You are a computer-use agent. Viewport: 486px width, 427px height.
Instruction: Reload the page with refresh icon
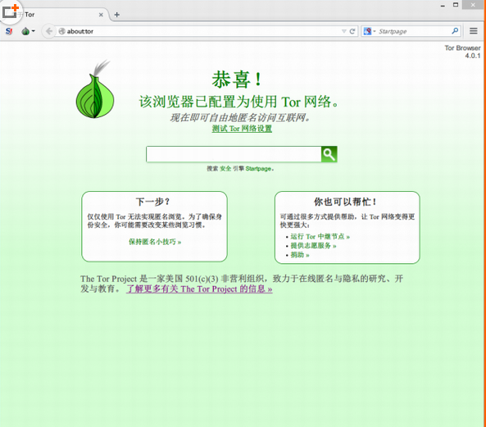[352, 31]
